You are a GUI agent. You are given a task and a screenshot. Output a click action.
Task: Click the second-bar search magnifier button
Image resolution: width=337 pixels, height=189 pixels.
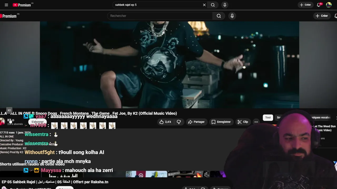219,16
